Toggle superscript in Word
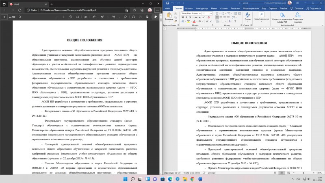This screenshot has width=325, height=183. (204, 17)
